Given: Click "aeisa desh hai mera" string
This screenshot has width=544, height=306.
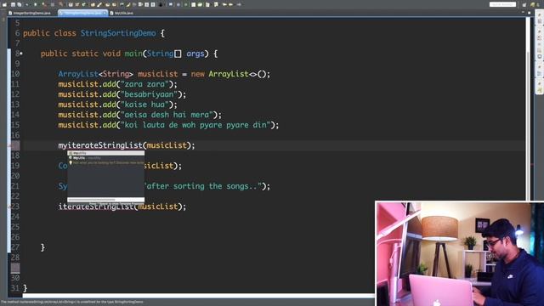Looking at the screenshot, I should pyautogui.click(x=167, y=115).
